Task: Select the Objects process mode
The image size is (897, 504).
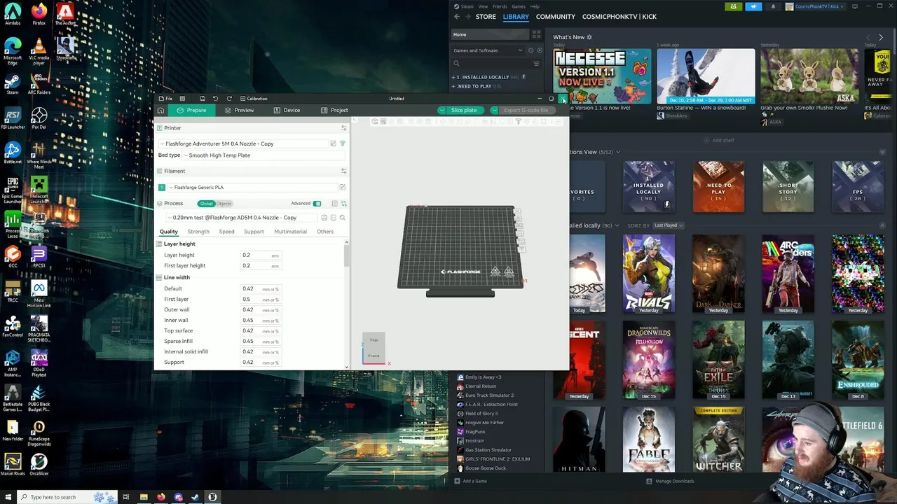Action: [224, 204]
